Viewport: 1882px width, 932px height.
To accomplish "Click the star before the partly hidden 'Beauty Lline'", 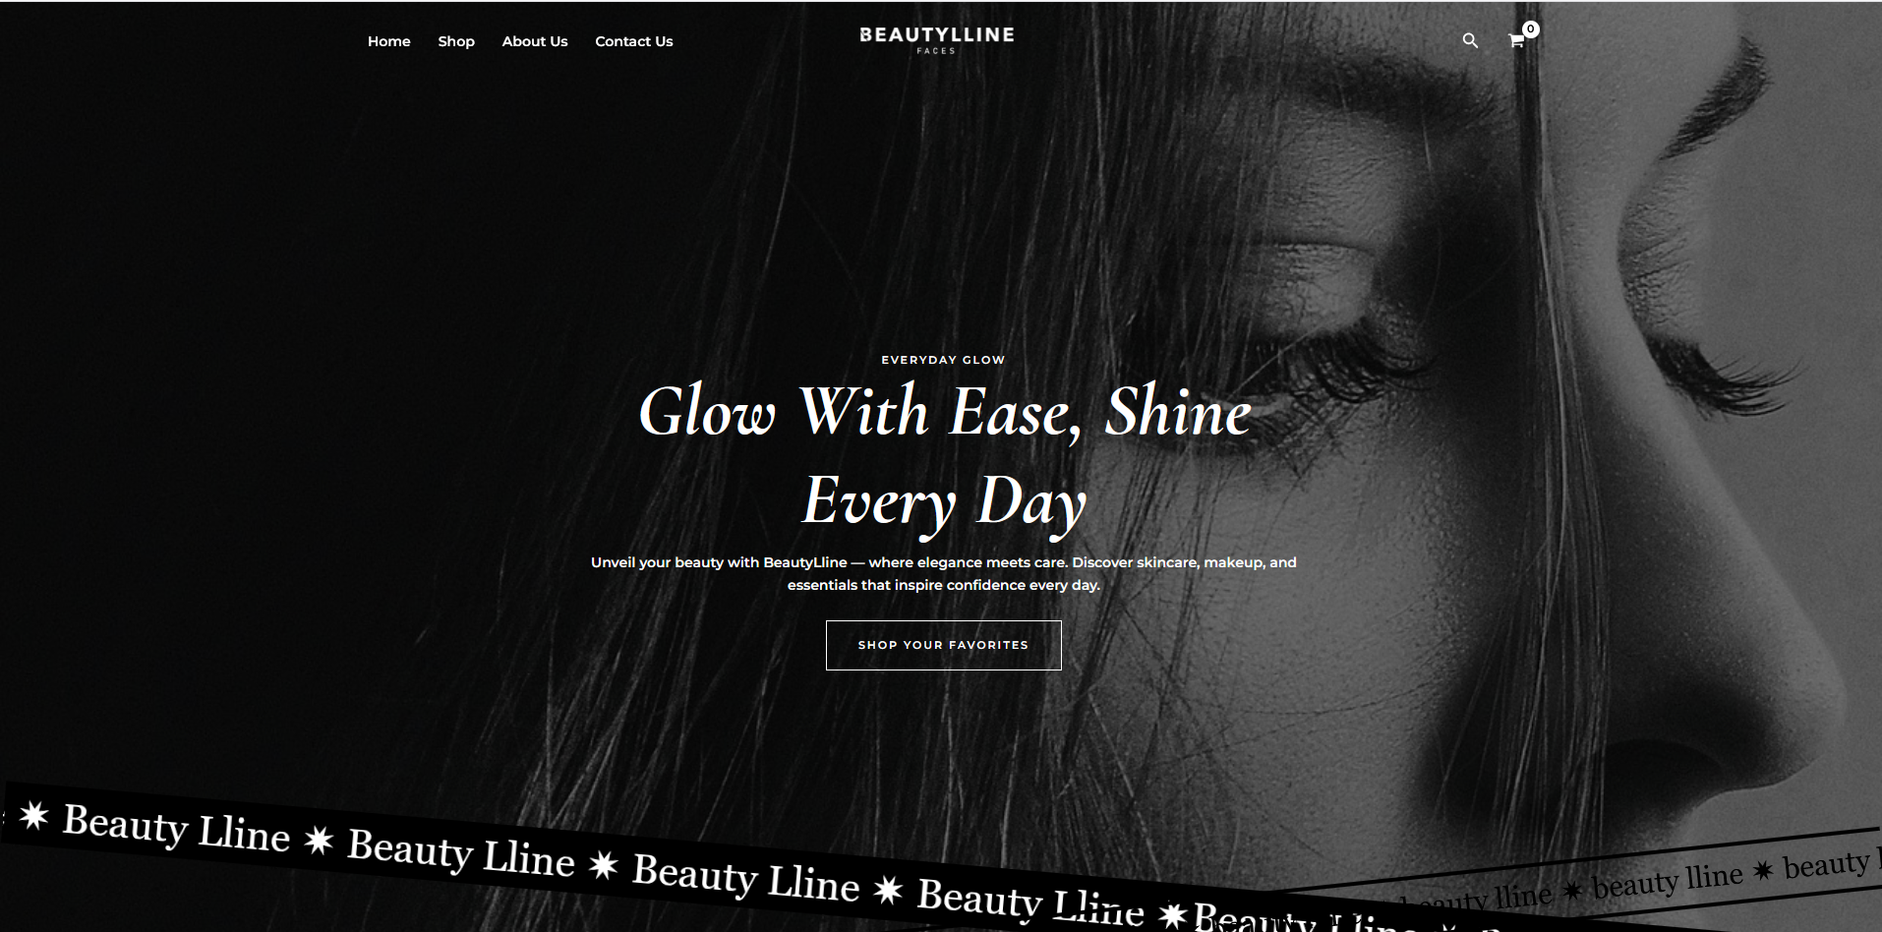I will tap(1172, 915).
